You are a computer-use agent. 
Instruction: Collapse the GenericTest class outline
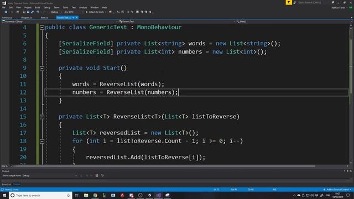(42, 28)
